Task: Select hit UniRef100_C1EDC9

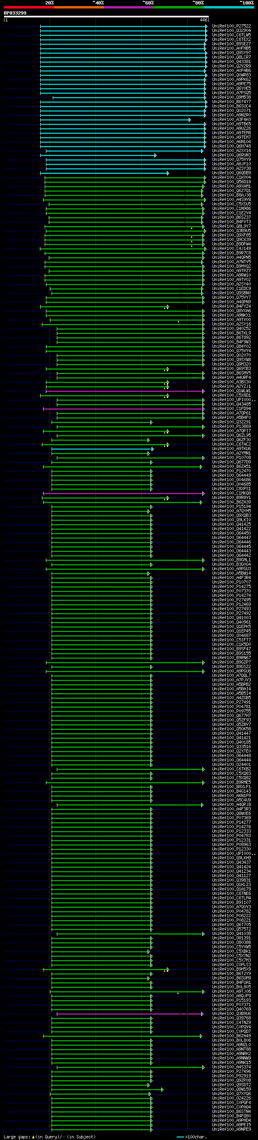Action: click(x=231, y=289)
